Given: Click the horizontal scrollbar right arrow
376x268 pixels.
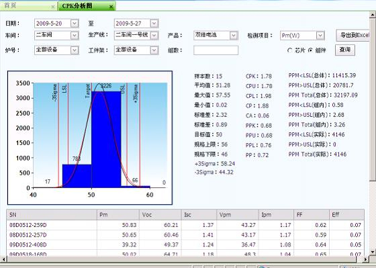Looking at the screenshot, I should coord(365,259).
